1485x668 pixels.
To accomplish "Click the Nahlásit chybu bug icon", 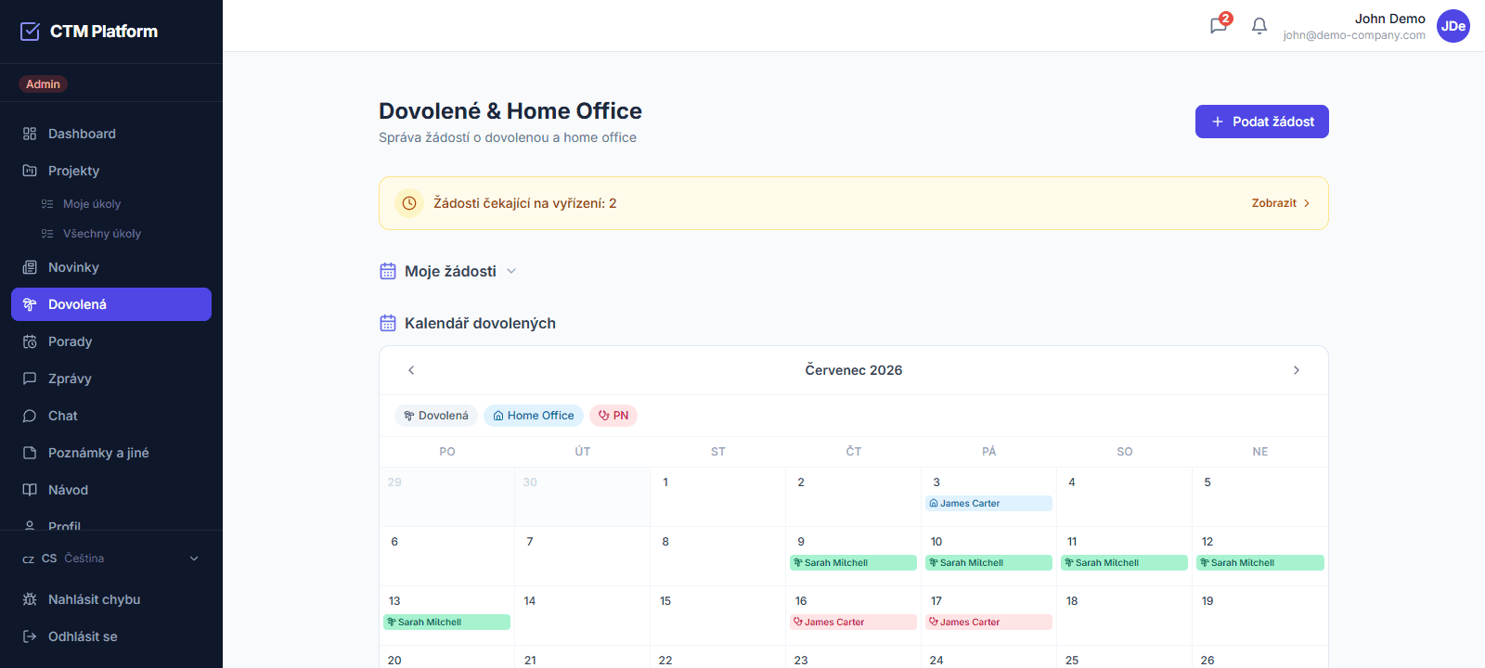I will 30,599.
